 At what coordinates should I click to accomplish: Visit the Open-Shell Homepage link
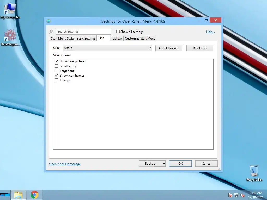[65, 164]
